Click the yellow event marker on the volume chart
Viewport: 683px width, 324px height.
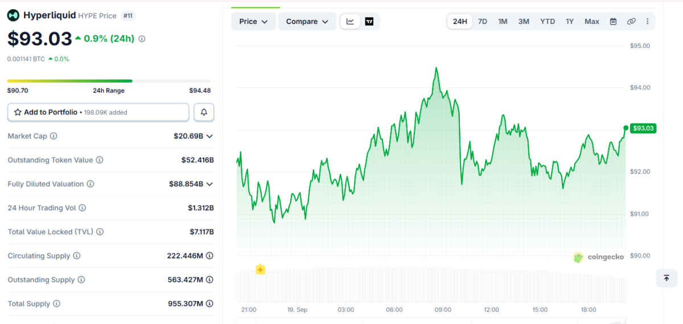click(x=260, y=269)
